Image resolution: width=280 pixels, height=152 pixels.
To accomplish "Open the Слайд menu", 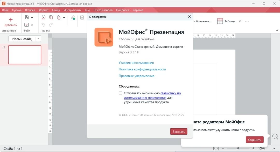I will pos(56,10).
